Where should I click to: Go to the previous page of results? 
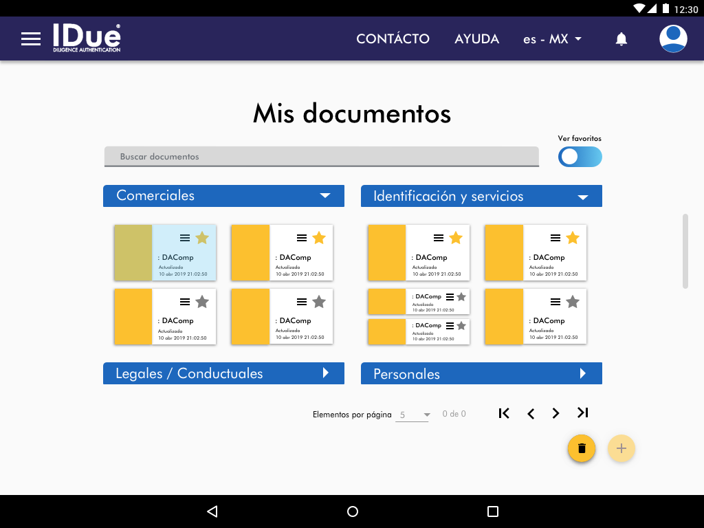[530, 413]
